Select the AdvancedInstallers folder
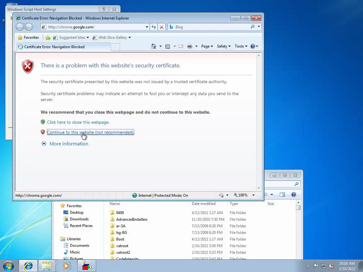The image size is (363, 272). (x=132, y=219)
